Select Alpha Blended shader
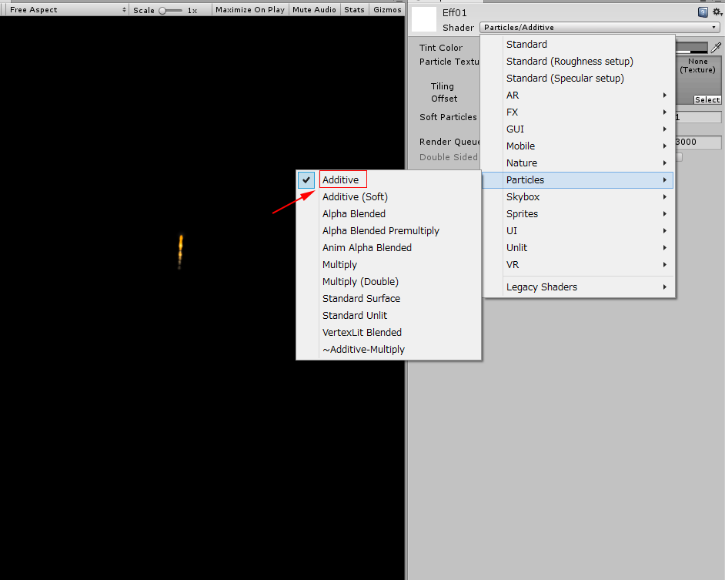725x580 pixels. point(389,214)
